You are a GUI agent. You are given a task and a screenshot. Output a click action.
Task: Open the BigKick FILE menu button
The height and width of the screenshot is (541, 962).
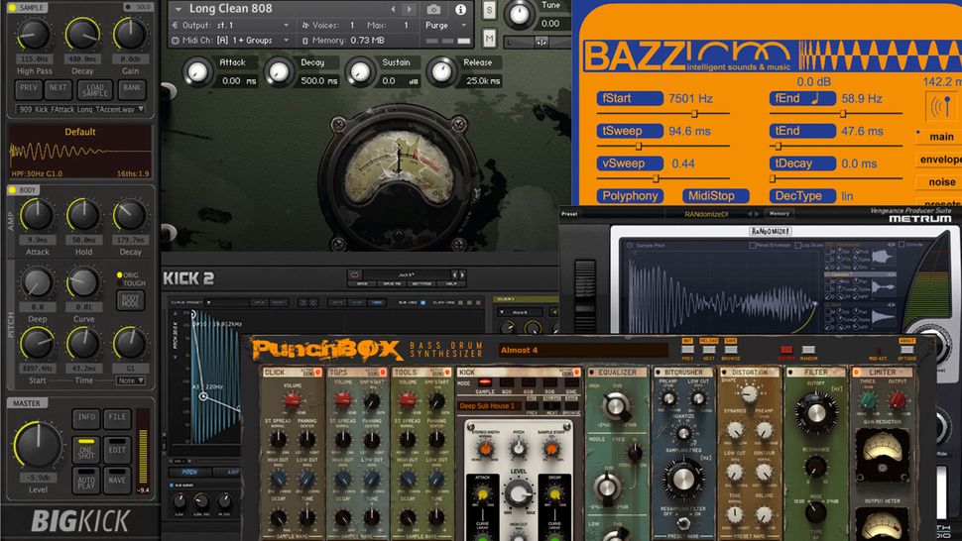(x=117, y=417)
